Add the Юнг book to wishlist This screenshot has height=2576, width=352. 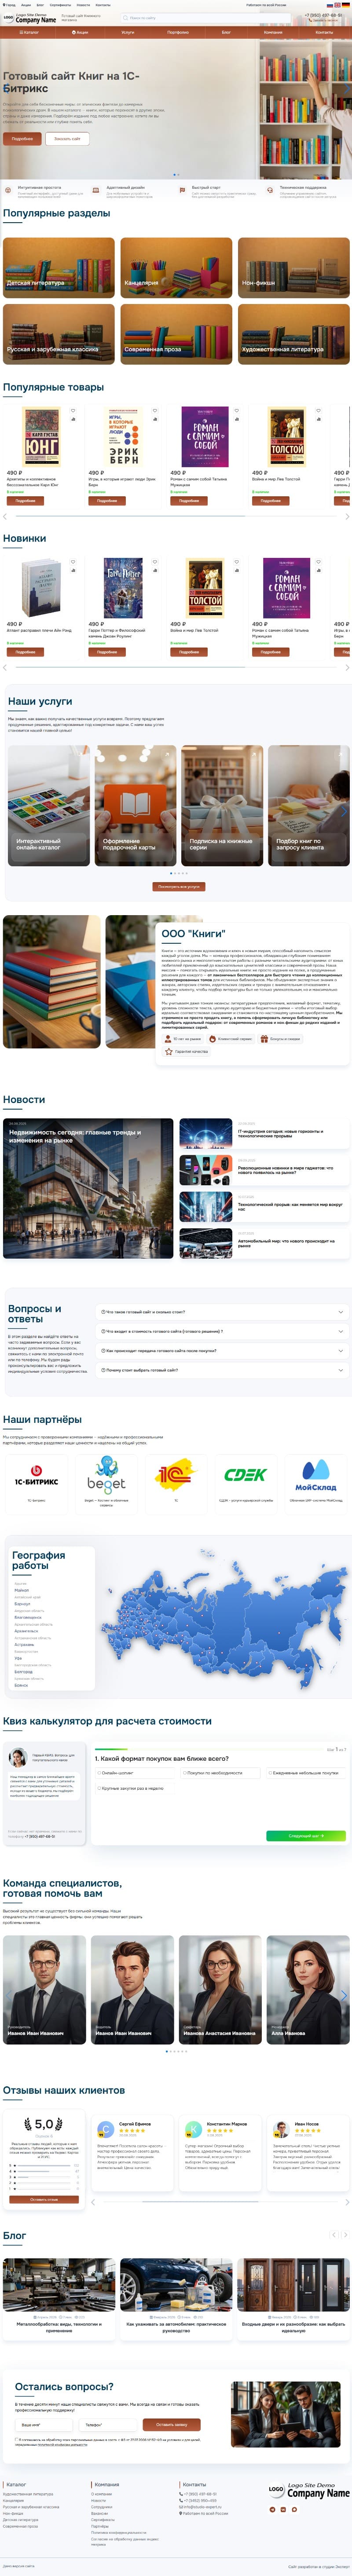point(73,410)
